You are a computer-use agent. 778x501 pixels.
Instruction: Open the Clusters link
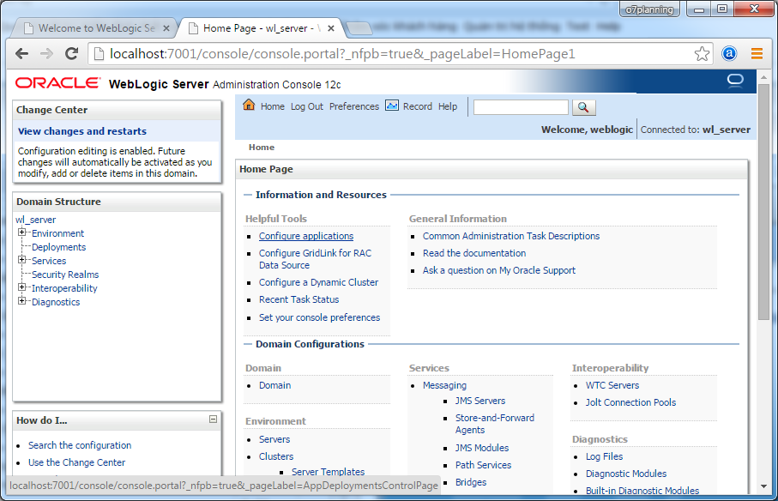(276, 456)
